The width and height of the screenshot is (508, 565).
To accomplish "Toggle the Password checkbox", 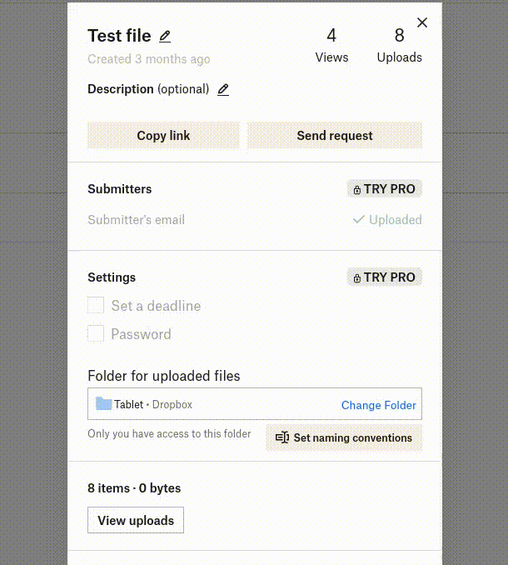I will click(97, 334).
